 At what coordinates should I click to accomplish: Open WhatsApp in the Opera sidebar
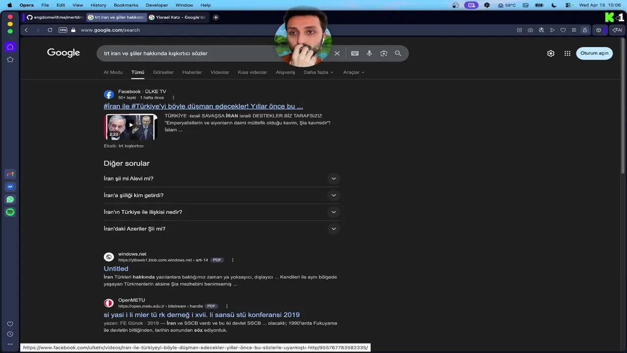point(10,200)
